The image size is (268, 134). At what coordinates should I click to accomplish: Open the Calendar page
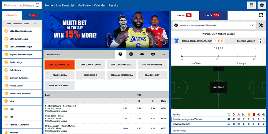[100, 5]
